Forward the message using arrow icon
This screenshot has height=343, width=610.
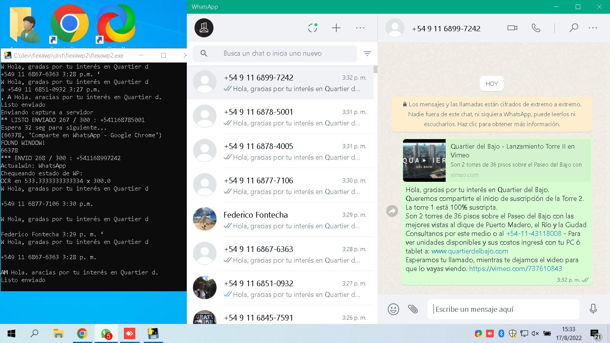(392, 211)
